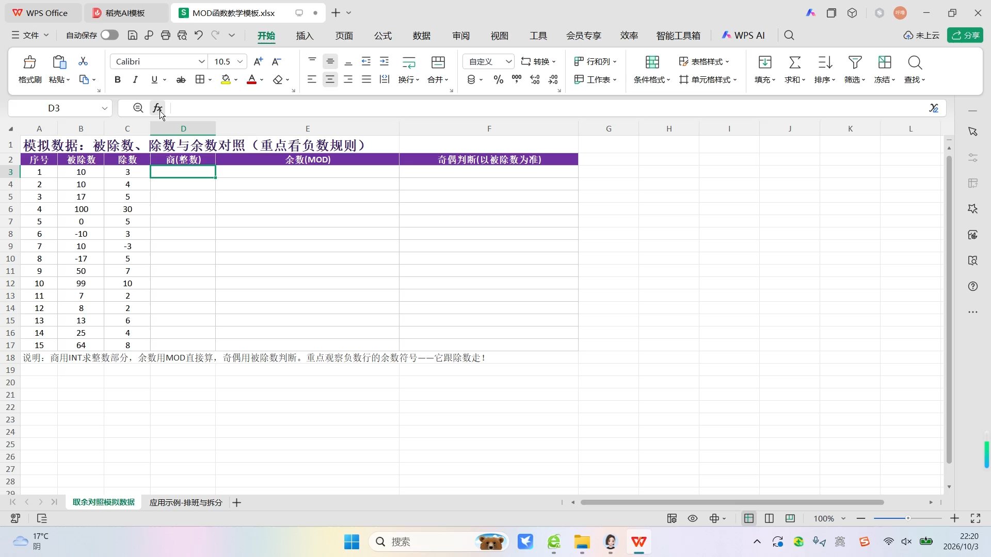Open the Calibri font name dropdown

(202, 61)
